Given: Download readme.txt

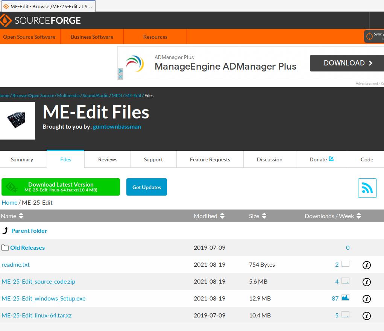Looking at the screenshot, I should 15,264.
